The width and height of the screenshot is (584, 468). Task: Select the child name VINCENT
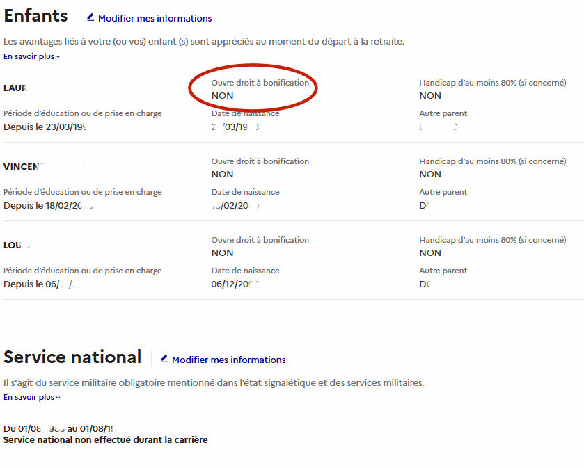tap(24, 166)
